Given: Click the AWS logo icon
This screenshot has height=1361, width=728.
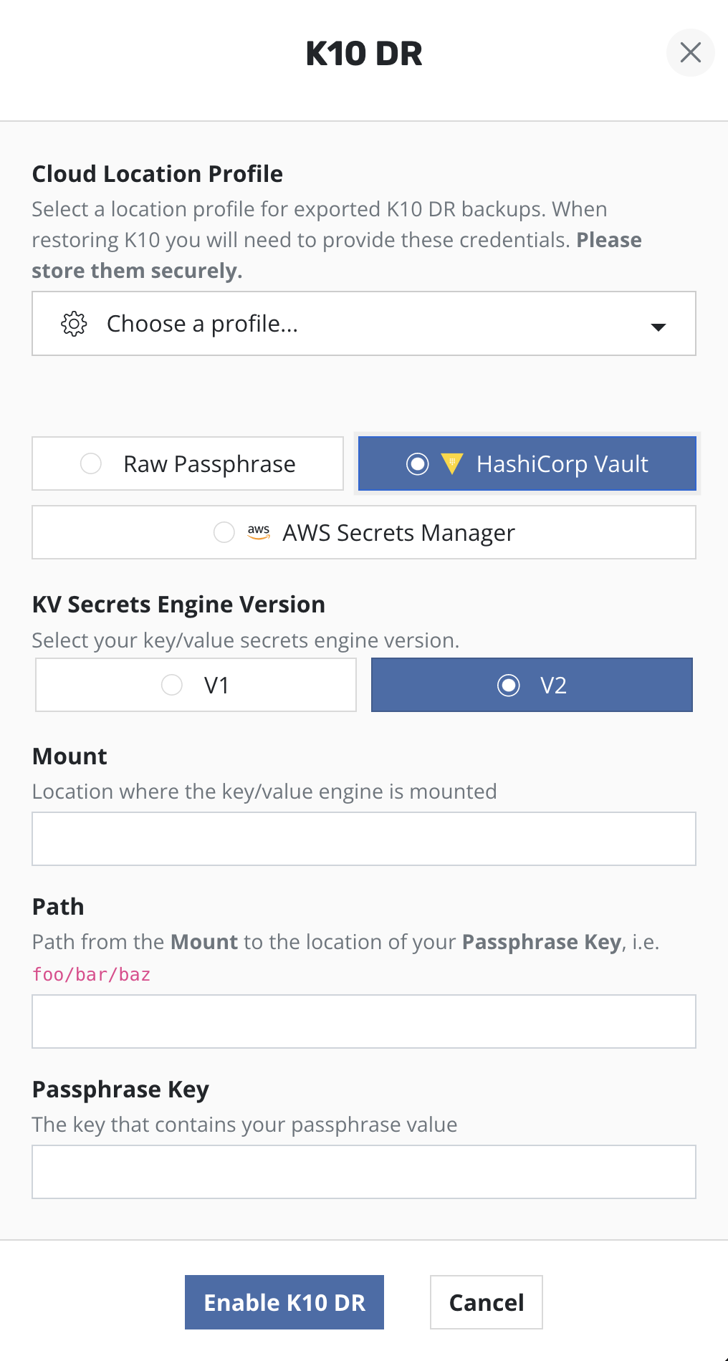Looking at the screenshot, I should [x=259, y=532].
